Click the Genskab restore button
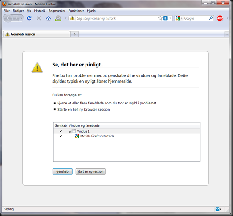Viewport: 233px width, 216px height. pyautogui.click(x=62, y=171)
